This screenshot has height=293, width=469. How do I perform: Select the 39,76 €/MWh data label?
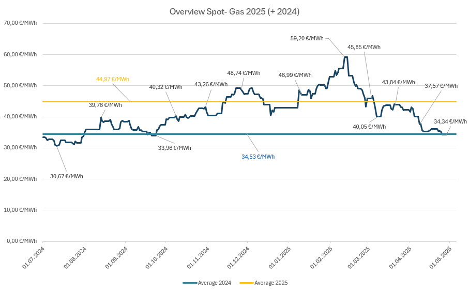coord(105,105)
